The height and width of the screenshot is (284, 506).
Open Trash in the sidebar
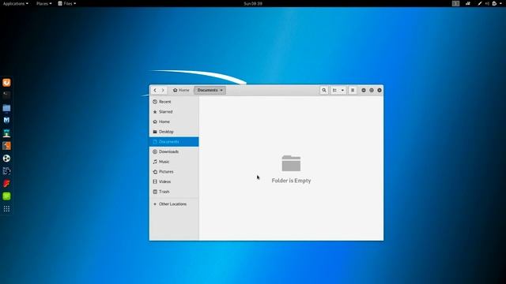(174, 192)
